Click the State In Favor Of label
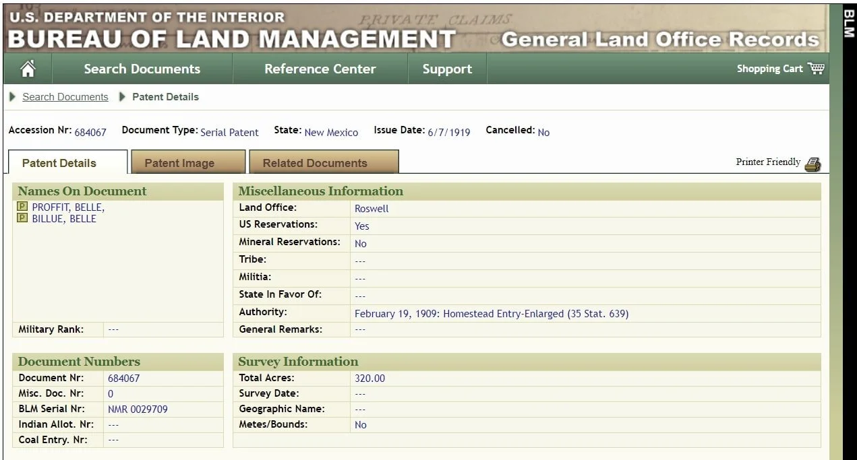This screenshot has width=857, height=460. click(280, 294)
